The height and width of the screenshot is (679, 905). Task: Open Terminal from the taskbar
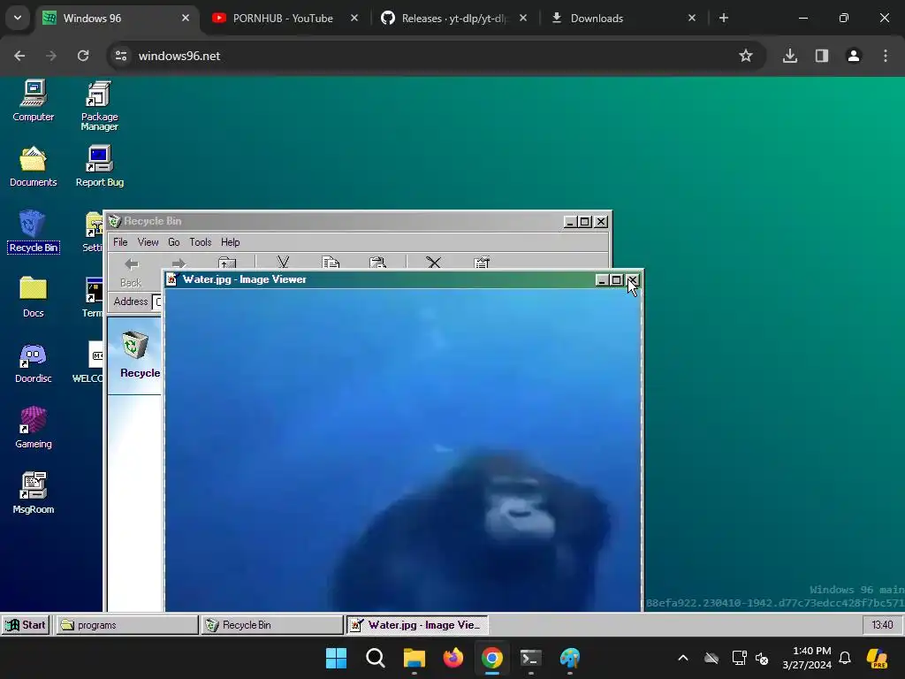[x=531, y=658]
